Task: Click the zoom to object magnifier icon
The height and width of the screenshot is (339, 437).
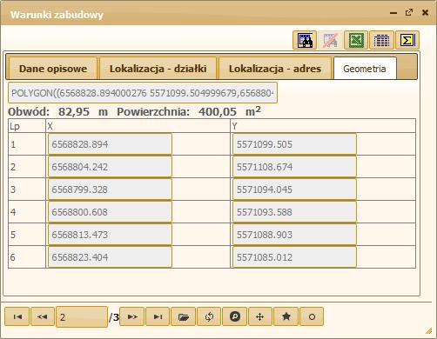Action: tap(235, 316)
